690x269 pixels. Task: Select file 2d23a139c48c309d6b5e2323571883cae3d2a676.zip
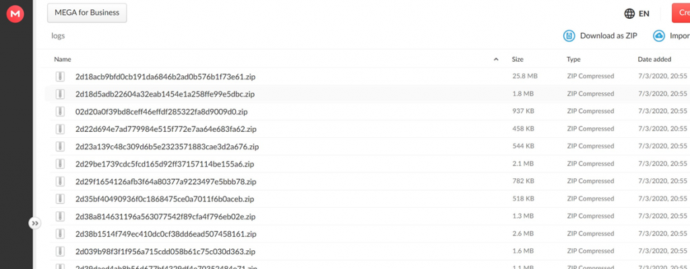coord(167,147)
